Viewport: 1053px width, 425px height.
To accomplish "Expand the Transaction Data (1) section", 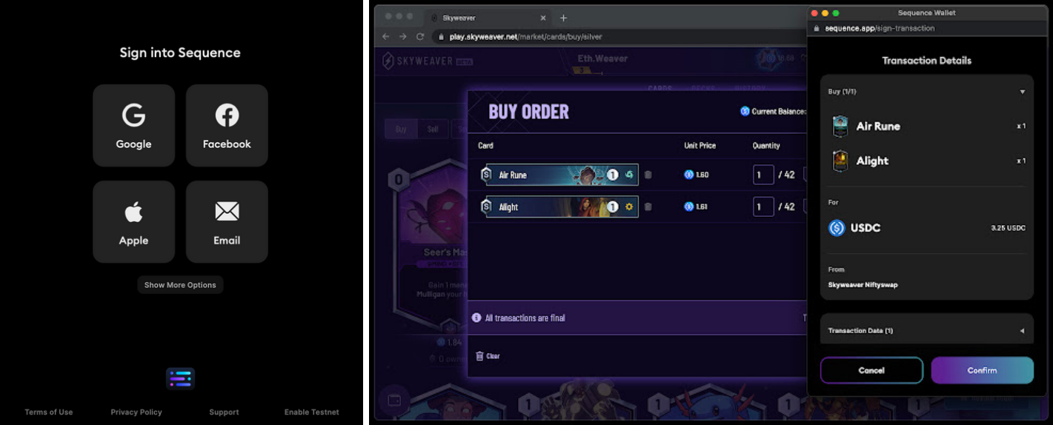I will pyautogui.click(x=1023, y=331).
